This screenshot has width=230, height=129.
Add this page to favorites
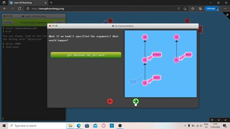[185, 9]
